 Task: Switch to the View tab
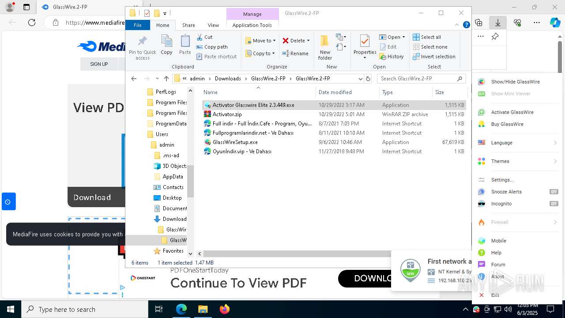[213, 25]
